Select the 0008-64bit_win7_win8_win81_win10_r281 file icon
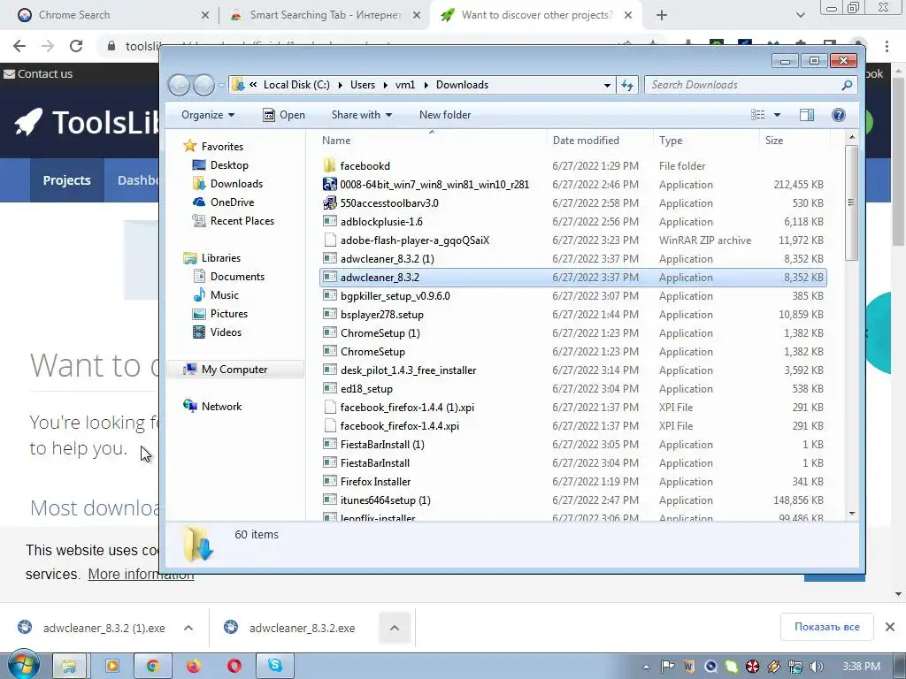Image resolution: width=906 pixels, height=679 pixels. [x=329, y=184]
